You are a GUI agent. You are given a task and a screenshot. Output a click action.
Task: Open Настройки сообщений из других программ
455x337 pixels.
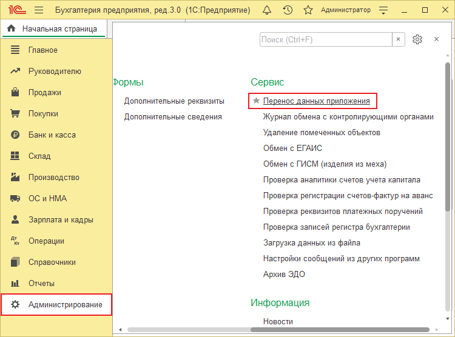tap(341, 259)
